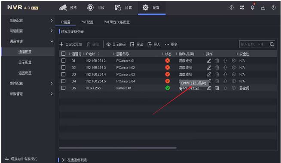Edit channel D1 with pencil icon
281x163 pixels.
coord(209,60)
